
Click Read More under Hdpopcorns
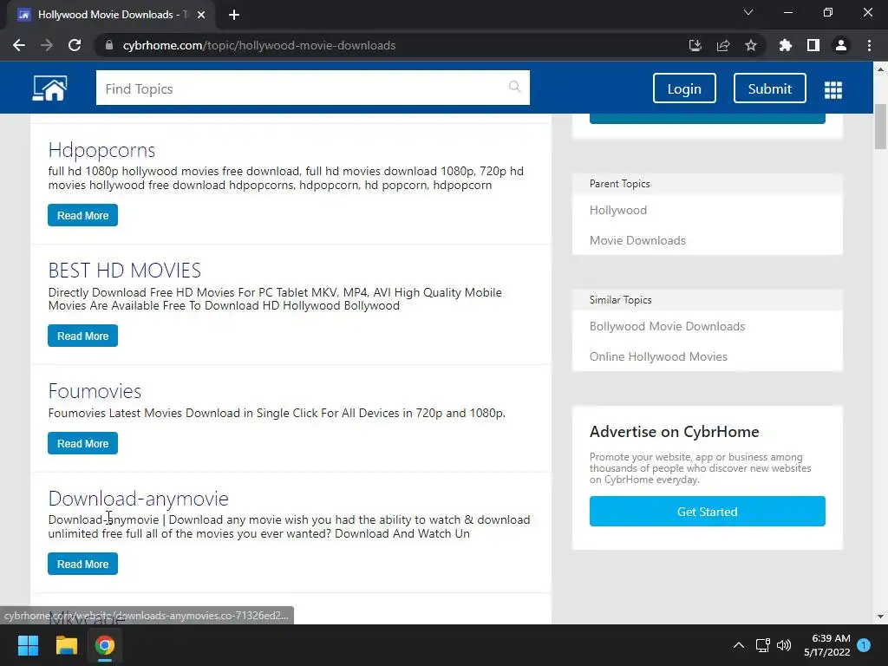click(x=82, y=215)
